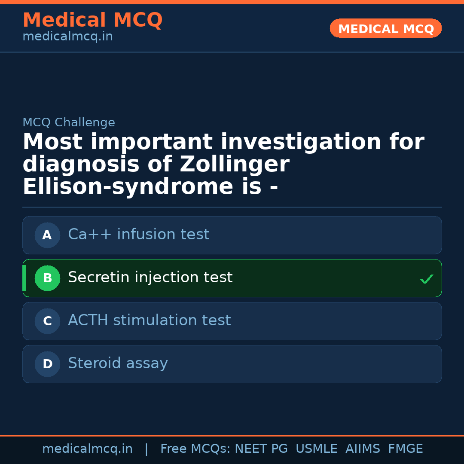Viewport: 464px width, 464px height.
Task: Click the orange "Medical MCQ" header title
Action: [92, 20]
